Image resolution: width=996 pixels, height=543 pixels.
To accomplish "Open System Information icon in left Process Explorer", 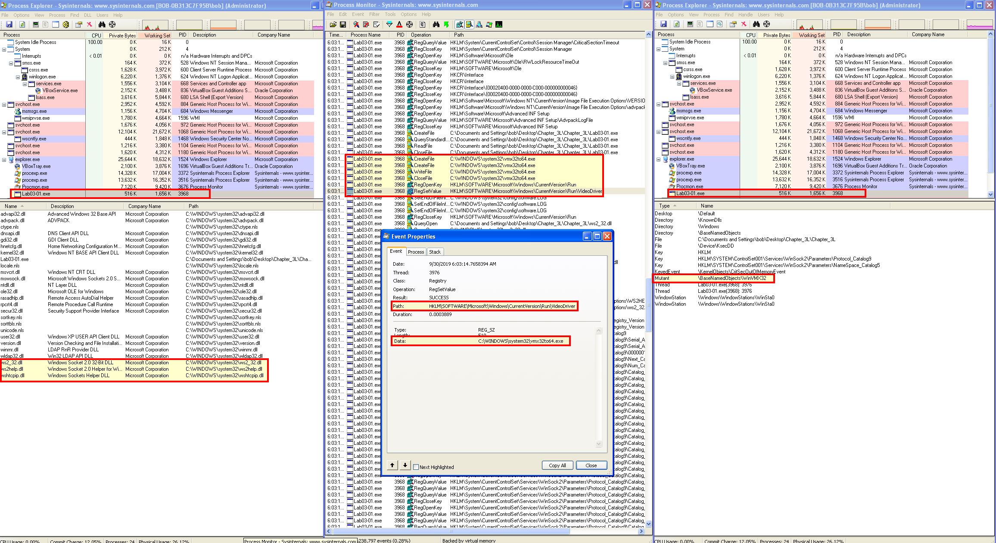I will 36,25.
